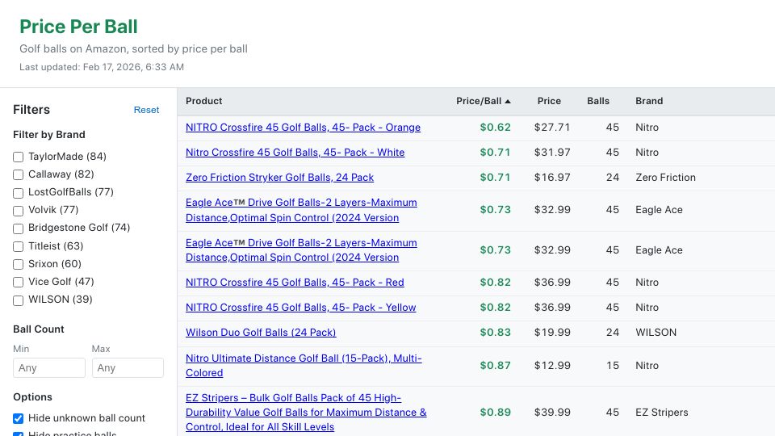Click the EZ Stripers brand cell
The width and height of the screenshot is (775, 436).
pyautogui.click(x=662, y=413)
